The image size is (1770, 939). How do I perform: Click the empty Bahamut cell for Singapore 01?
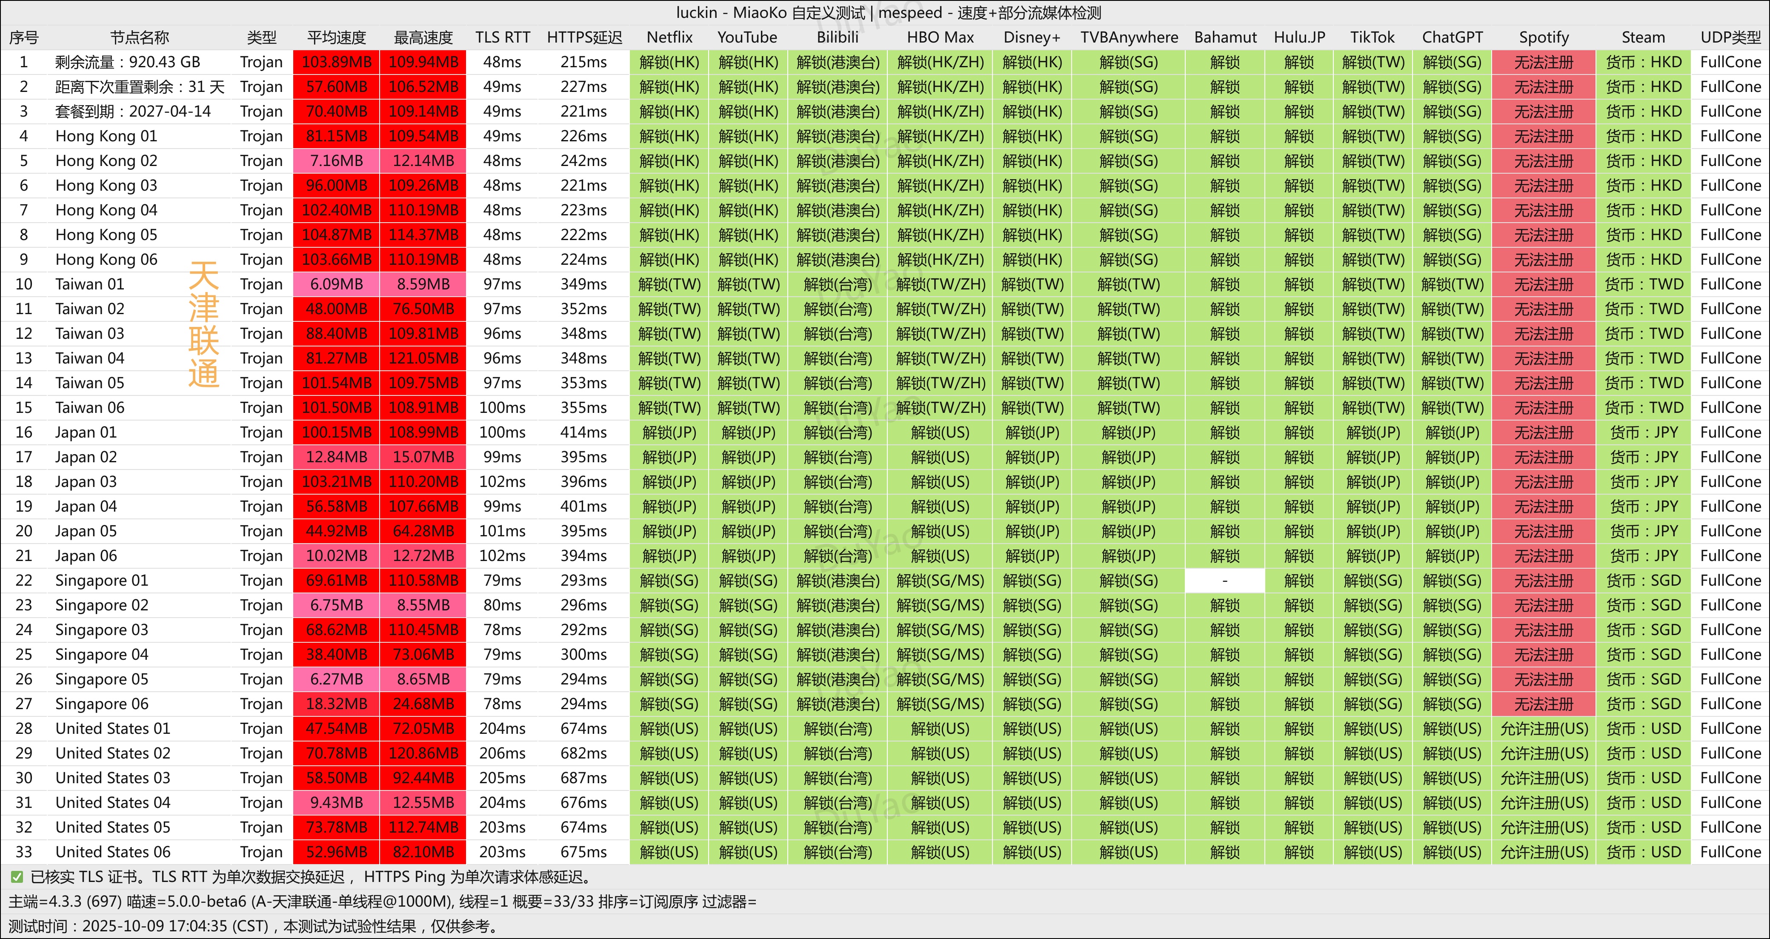pyautogui.click(x=1224, y=581)
